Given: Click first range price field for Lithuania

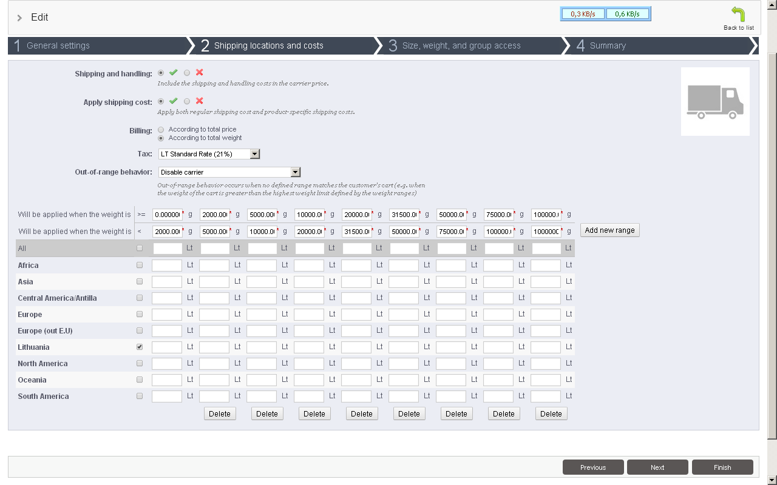Looking at the screenshot, I should point(167,347).
